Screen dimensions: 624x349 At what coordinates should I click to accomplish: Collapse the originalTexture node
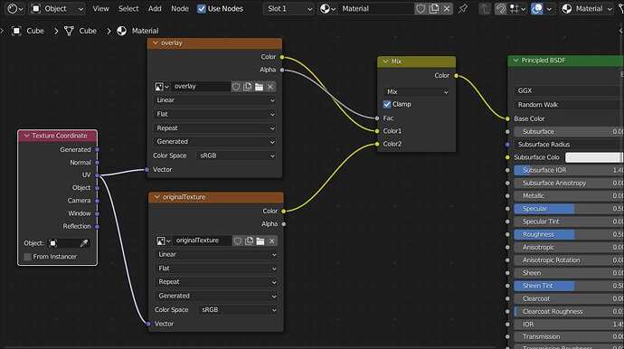156,197
